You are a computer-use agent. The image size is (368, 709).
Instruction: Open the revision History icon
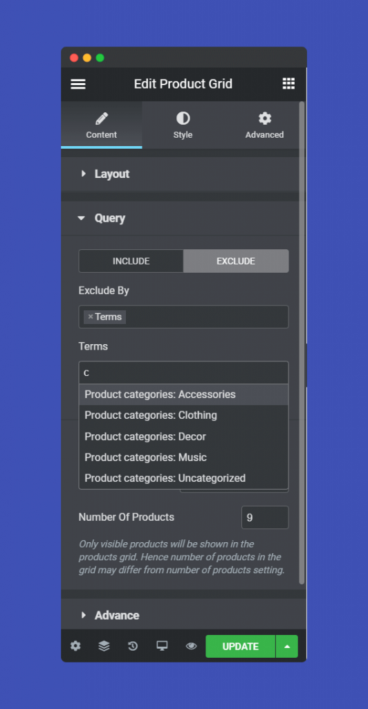coord(133,646)
